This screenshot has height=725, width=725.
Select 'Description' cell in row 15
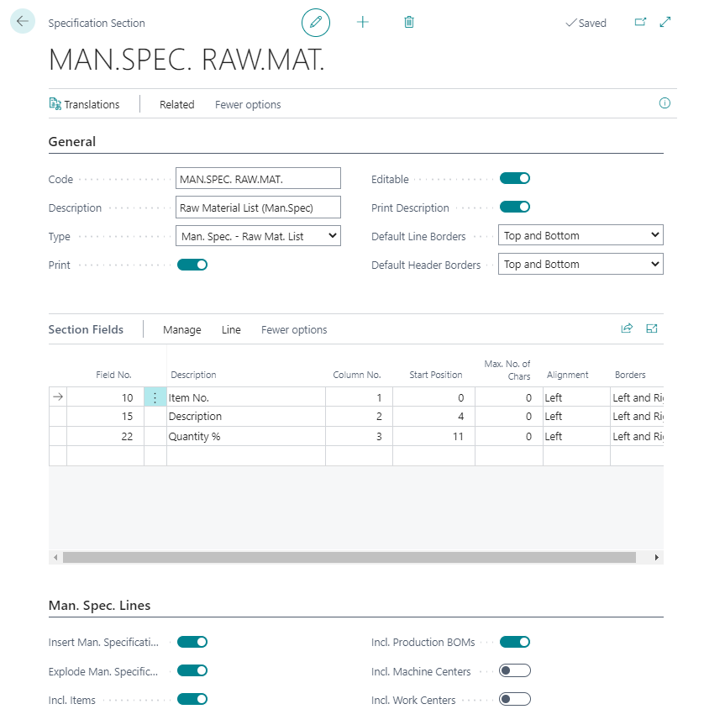(246, 417)
